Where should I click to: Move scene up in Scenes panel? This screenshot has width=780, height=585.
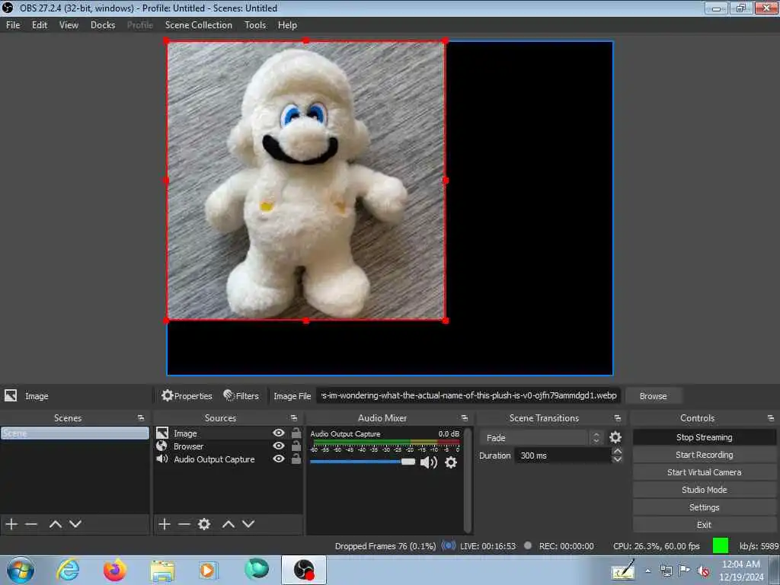pyautogui.click(x=55, y=524)
